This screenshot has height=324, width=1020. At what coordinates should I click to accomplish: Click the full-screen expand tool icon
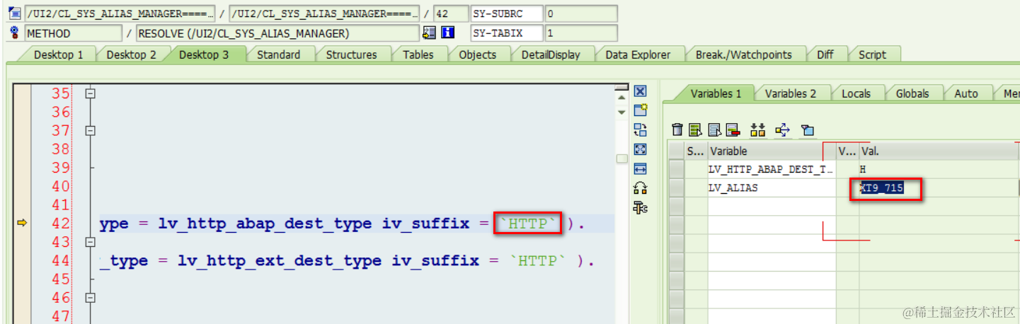(641, 149)
